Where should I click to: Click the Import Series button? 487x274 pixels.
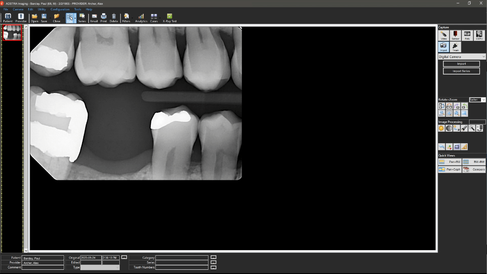click(x=461, y=71)
